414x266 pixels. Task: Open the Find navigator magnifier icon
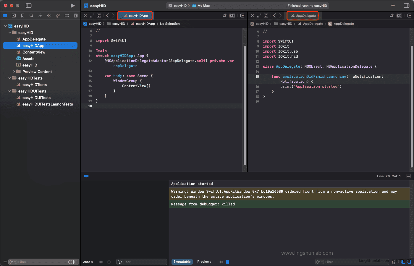(x=31, y=16)
